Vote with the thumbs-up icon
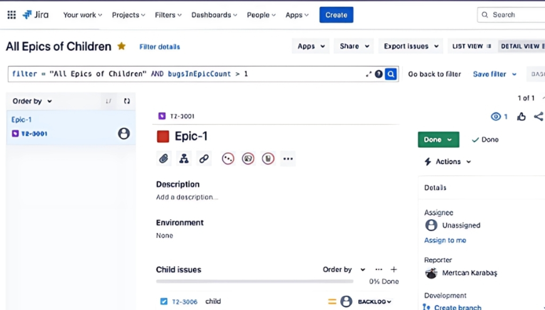Viewport: 545px width, 310px height. (521, 116)
